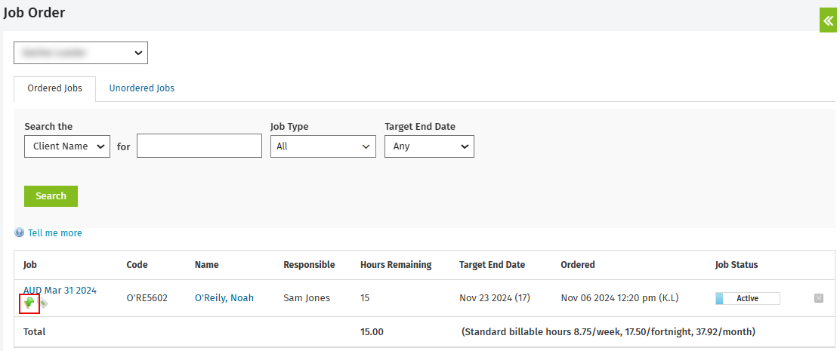Focus the search text input after 'for'
The width and height of the screenshot is (840, 351).
point(199,146)
